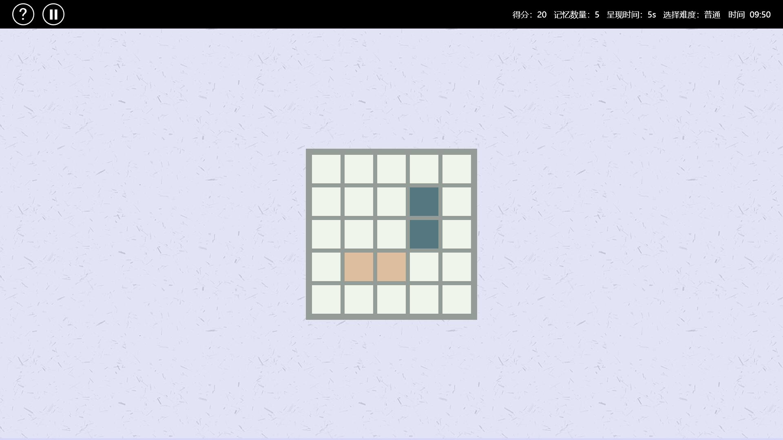Click center white cell row 3 column 3

(391, 234)
